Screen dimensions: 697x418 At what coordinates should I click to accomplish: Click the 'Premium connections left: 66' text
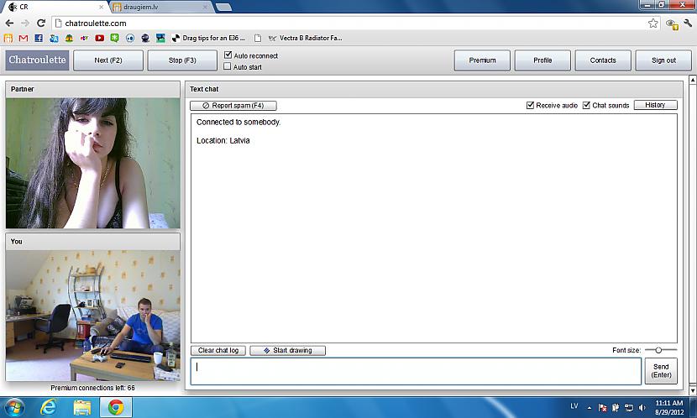tap(92, 388)
